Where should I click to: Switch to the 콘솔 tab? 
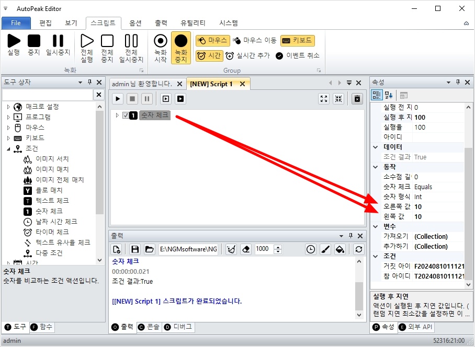[x=149, y=327]
